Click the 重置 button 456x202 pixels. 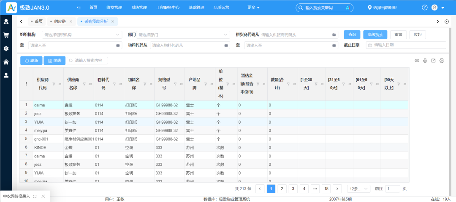click(399, 35)
